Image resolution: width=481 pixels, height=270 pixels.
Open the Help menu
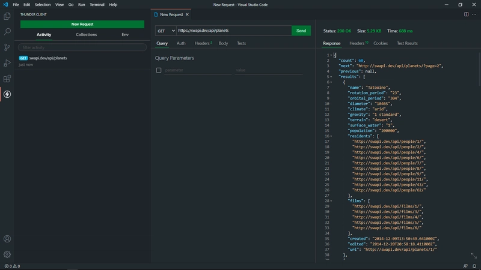(x=113, y=5)
